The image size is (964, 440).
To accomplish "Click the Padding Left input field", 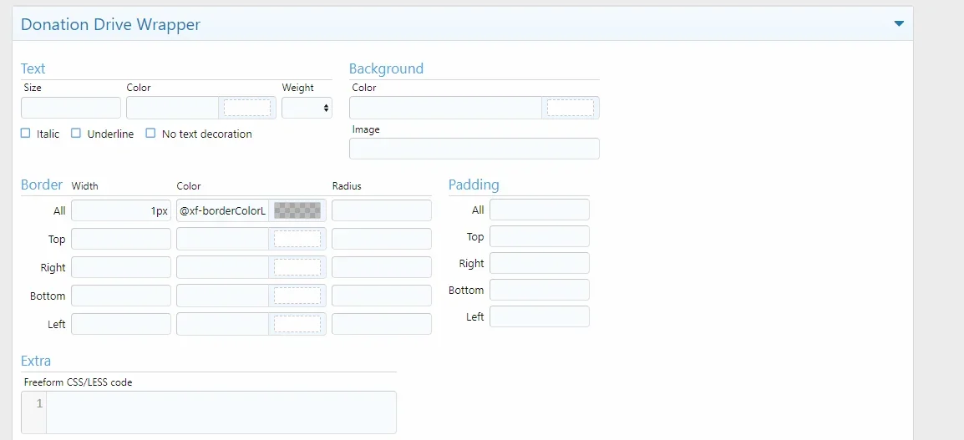I will coord(539,316).
